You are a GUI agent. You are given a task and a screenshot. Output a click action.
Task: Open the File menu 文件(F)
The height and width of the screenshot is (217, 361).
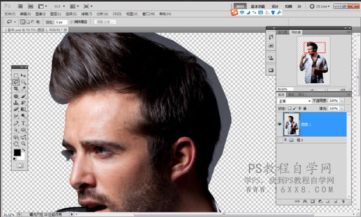click(10, 14)
